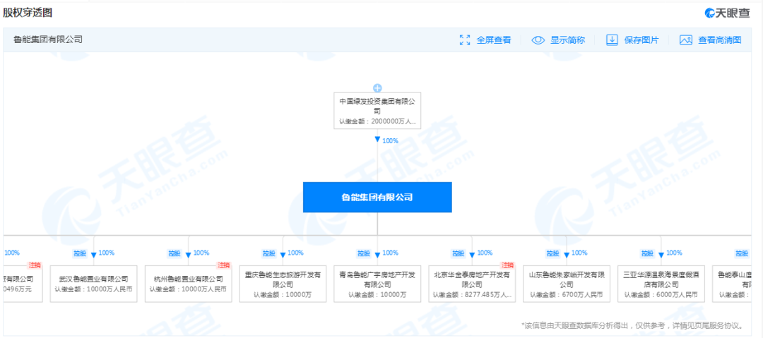
Task: Open 杭州鲁能置业有限公司 node
Action: [189, 284]
